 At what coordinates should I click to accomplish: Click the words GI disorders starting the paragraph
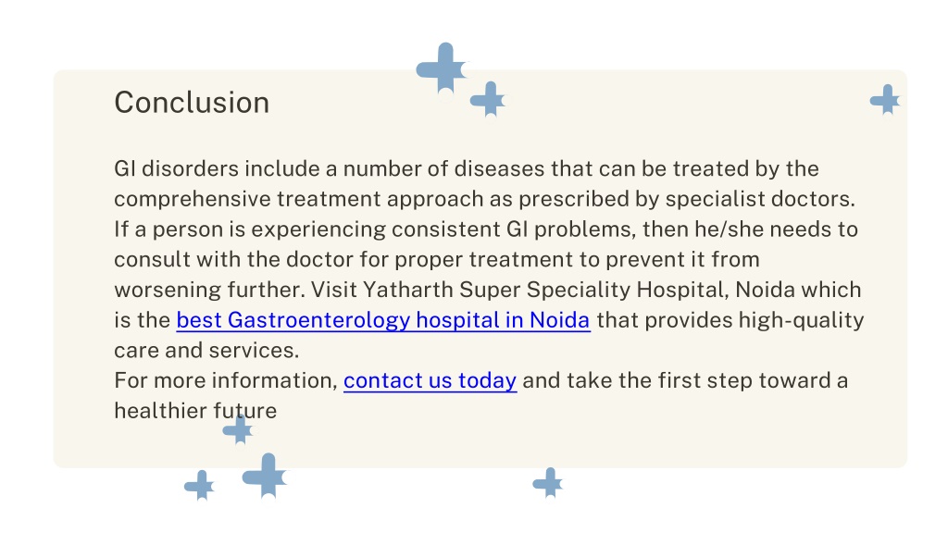tap(176, 168)
